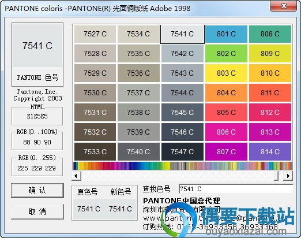Click the scrollbar left arrow
301x238 pixels.
(76, 176)
